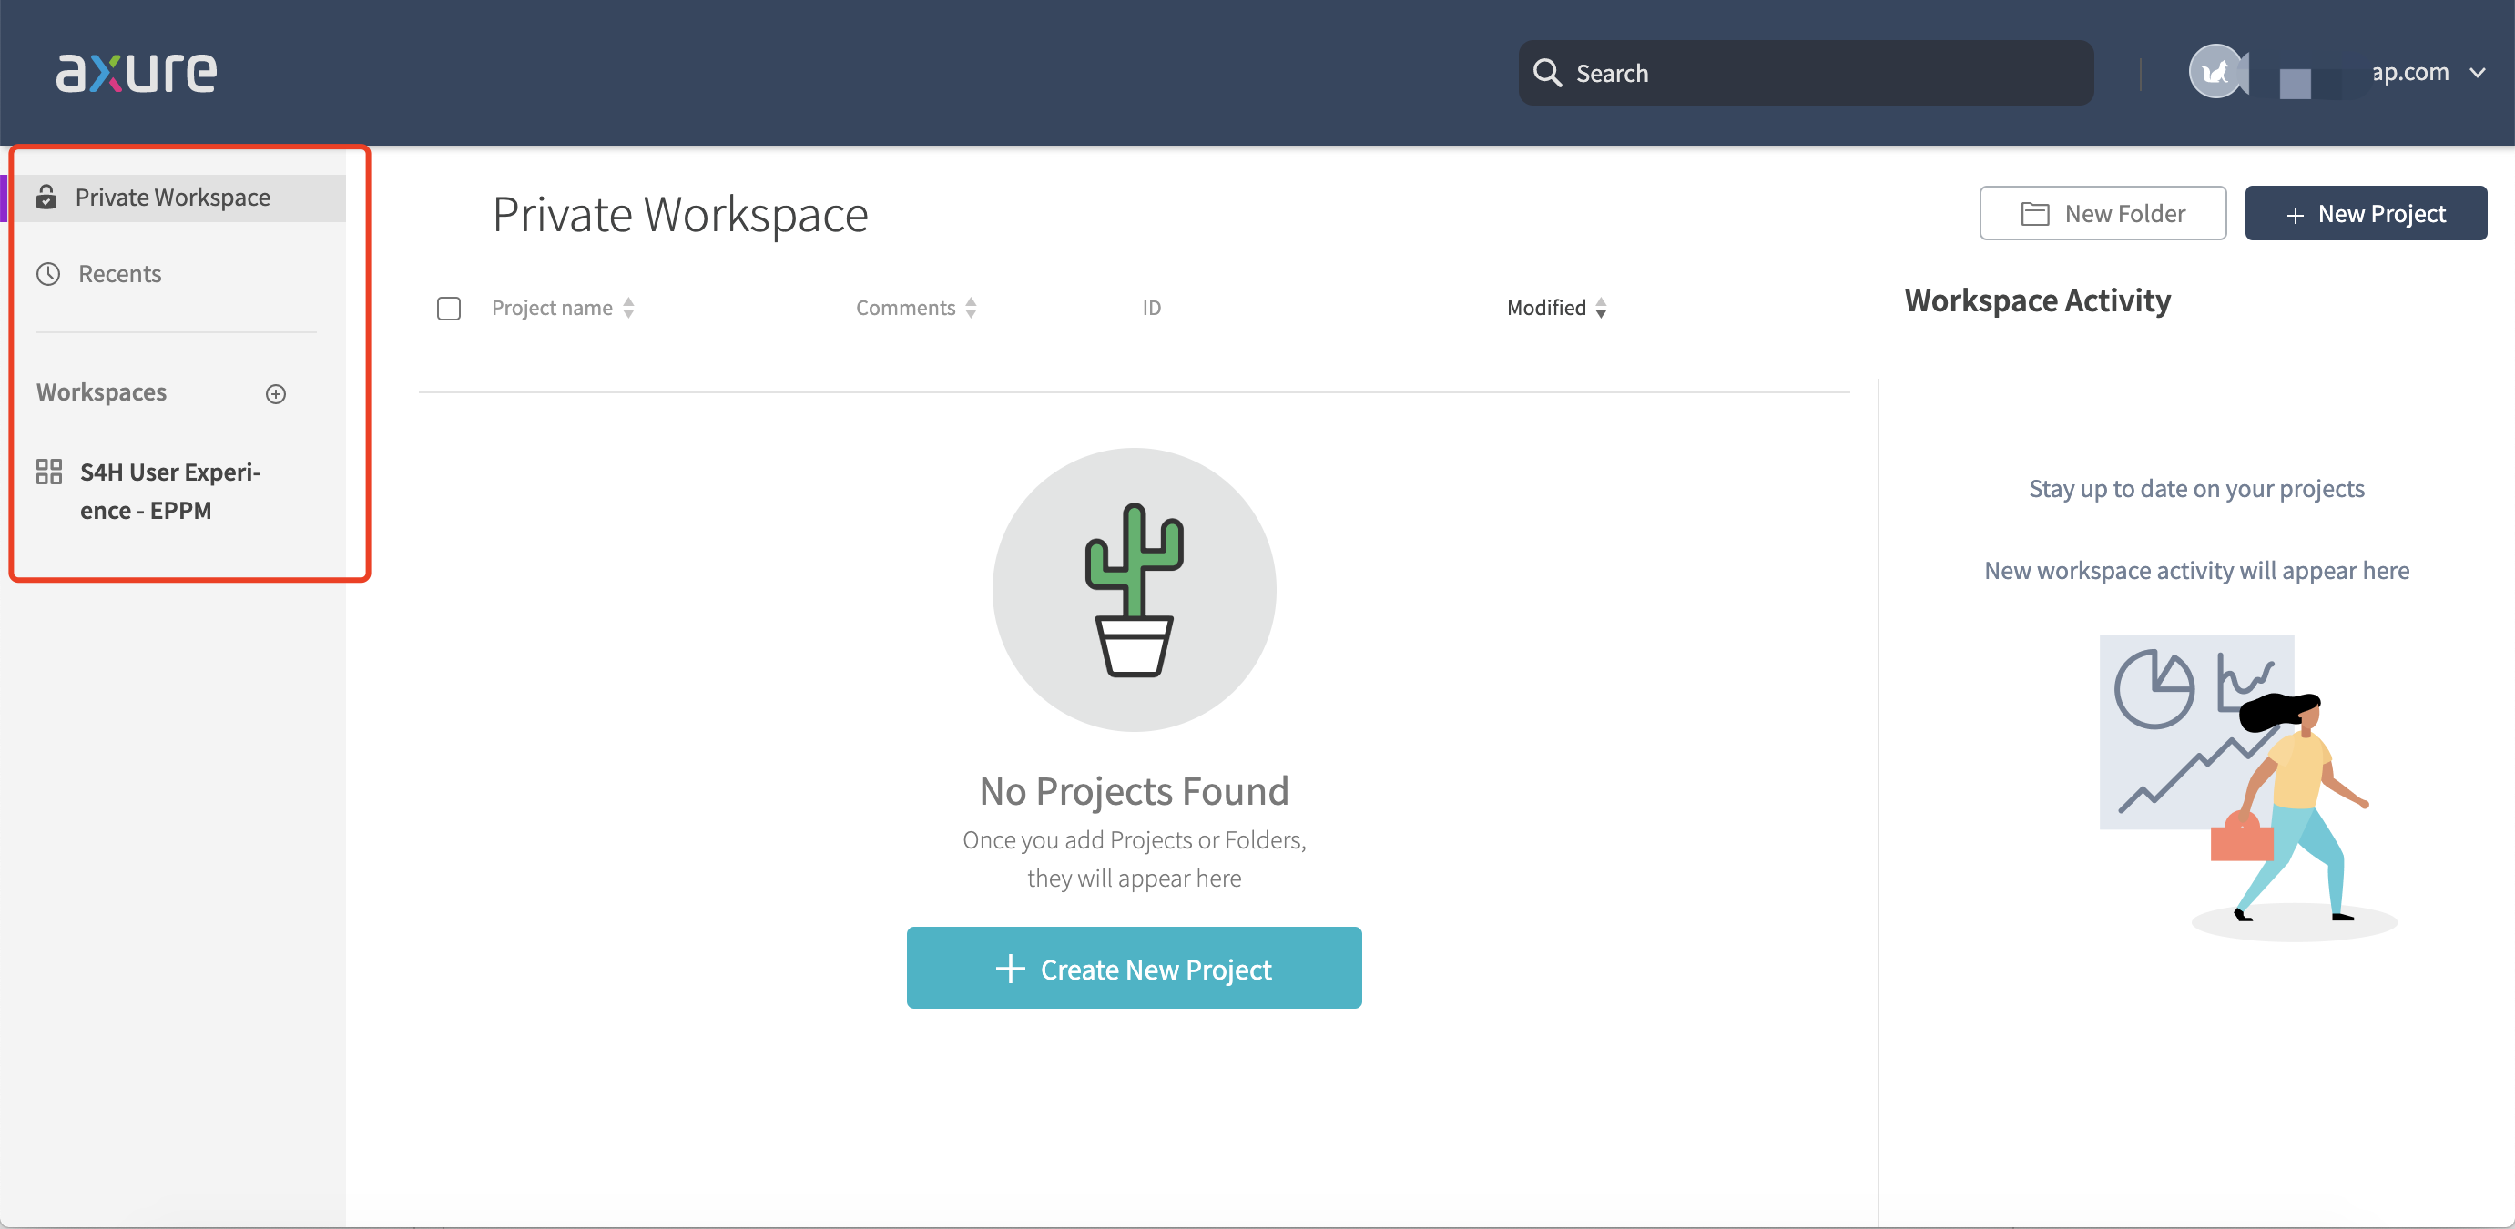2515x1229 pixels.
Task: Add a workspace with the plus icon
Action: click(276, 393)
